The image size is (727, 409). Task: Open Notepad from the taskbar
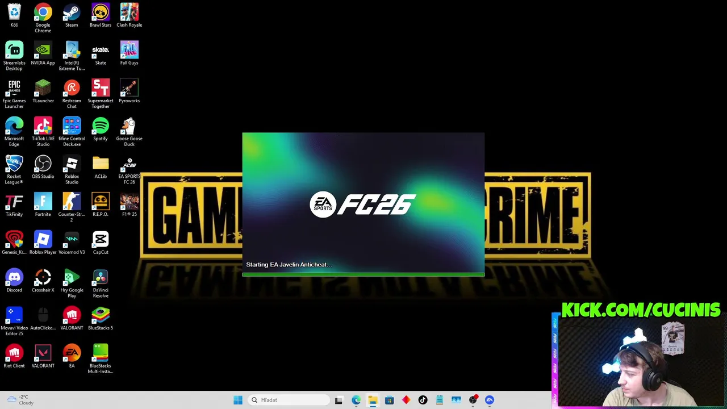[x=439, y=400]
